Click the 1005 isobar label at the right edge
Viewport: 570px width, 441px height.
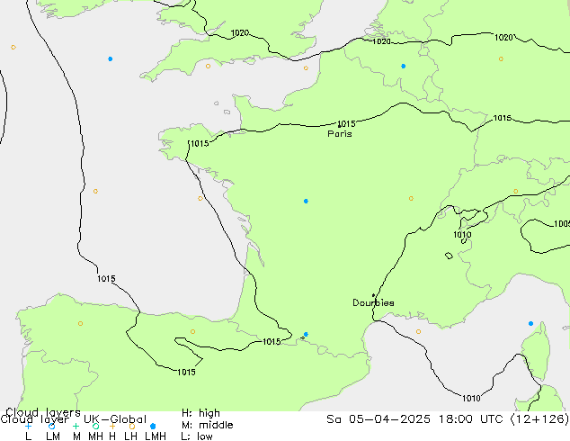pyautogui.click(x=562, y=224)
